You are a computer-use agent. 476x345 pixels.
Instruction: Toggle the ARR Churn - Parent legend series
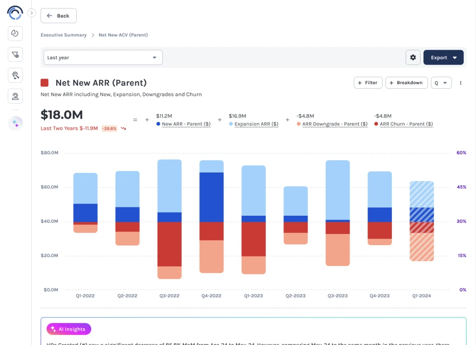point(406,124)
